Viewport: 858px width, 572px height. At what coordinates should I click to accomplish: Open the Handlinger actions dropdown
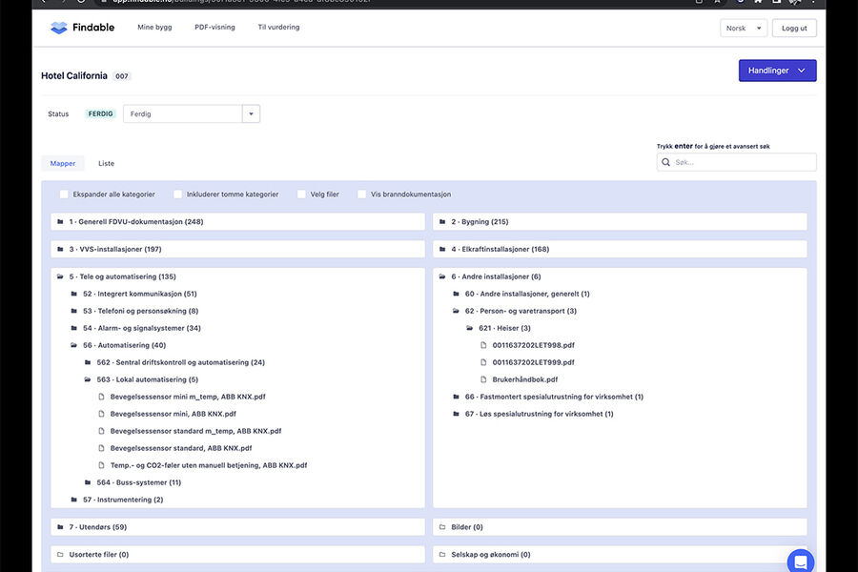click(x=777, y=71)
